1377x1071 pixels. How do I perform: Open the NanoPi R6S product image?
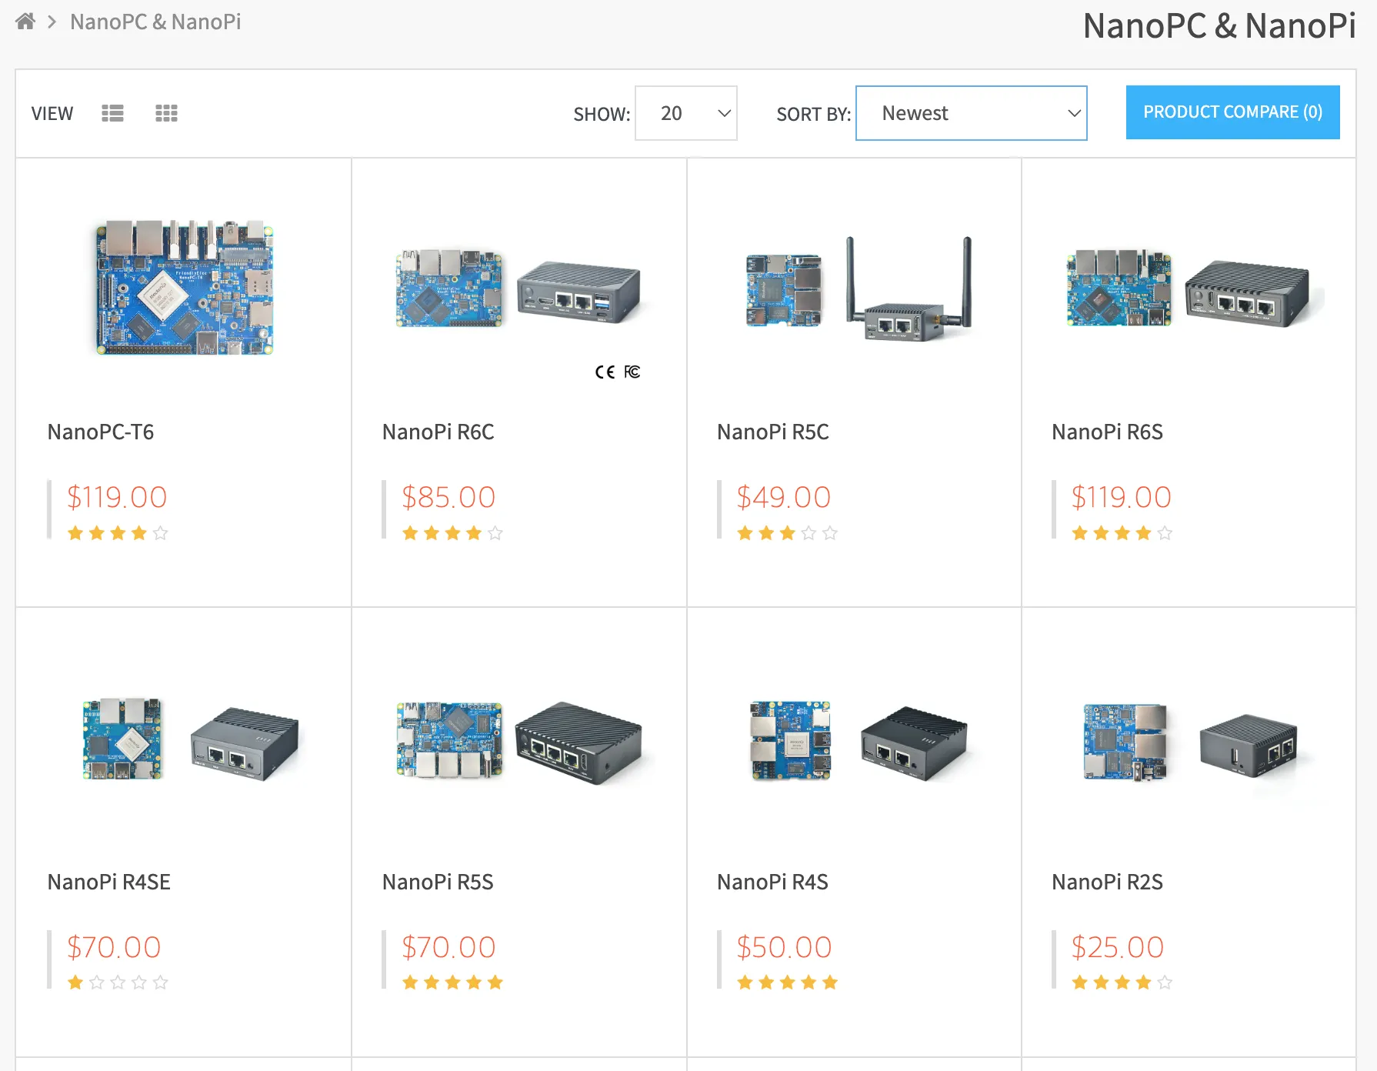click(x=1189, y=289)
